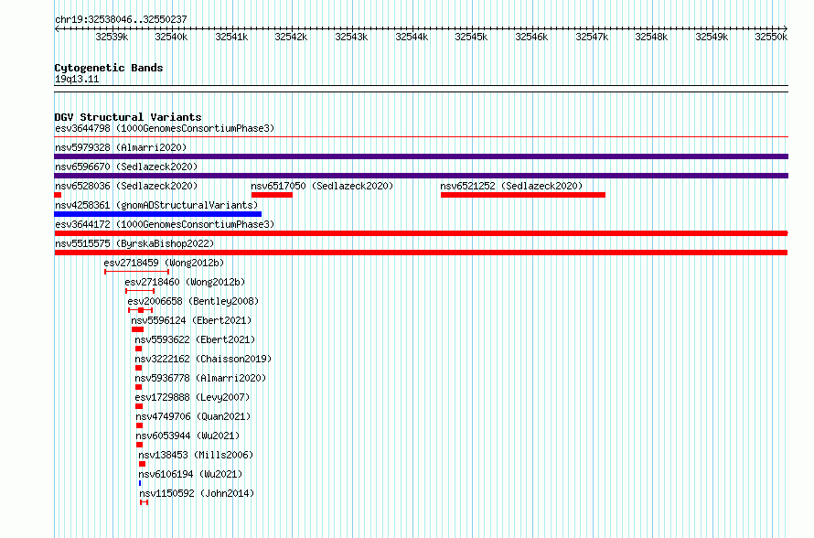This screenshot has width=814, height=538.
Task: Click the red interval glyph under nsv1150592
Action: 145,502
